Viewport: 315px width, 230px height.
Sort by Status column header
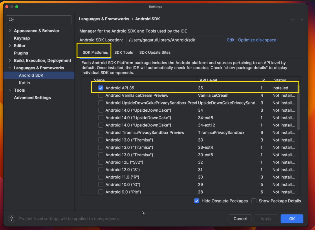[x=280, y=80]
